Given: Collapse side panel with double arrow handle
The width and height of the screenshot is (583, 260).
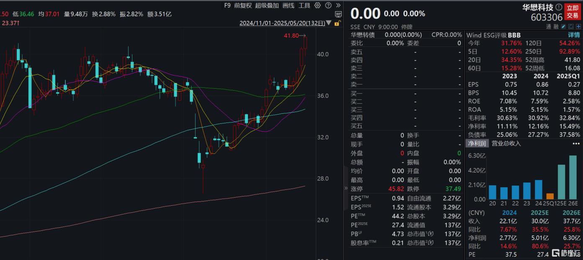Looking at the screenshot, I should 346,188.
